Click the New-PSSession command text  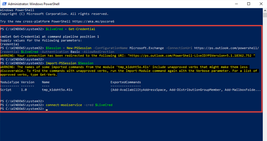click(79, 48)
